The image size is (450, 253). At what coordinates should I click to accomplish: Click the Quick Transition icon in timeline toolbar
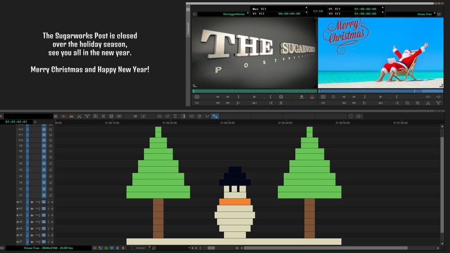(183, 116)
